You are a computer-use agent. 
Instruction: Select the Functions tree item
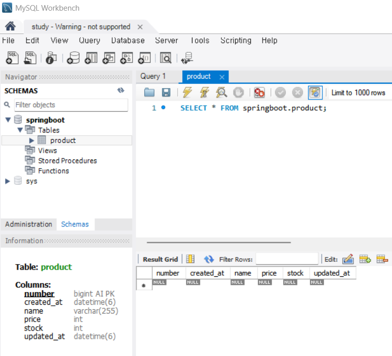(x=53, y=171)
